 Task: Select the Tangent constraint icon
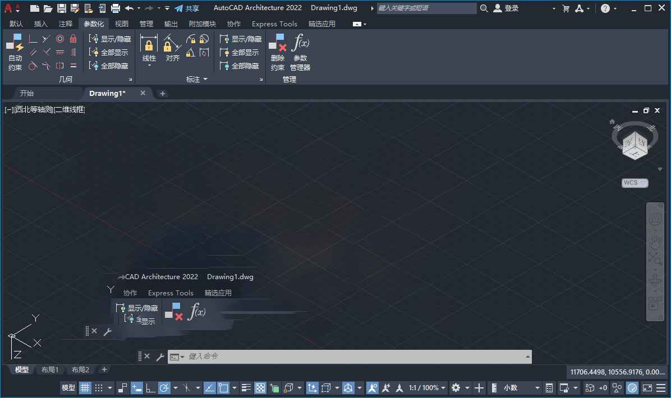pyautogui.click(x=33, y=66)
